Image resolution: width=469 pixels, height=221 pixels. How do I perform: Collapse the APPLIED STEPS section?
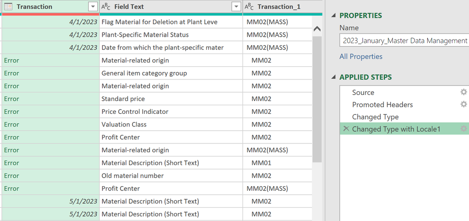[x=333, y=77]
